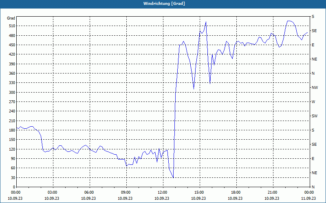The height and width of the screenshot is (203, 326).
Task: Click the 120 y-axis tick label
Action: pyautogui.click(x=13, y=149)
